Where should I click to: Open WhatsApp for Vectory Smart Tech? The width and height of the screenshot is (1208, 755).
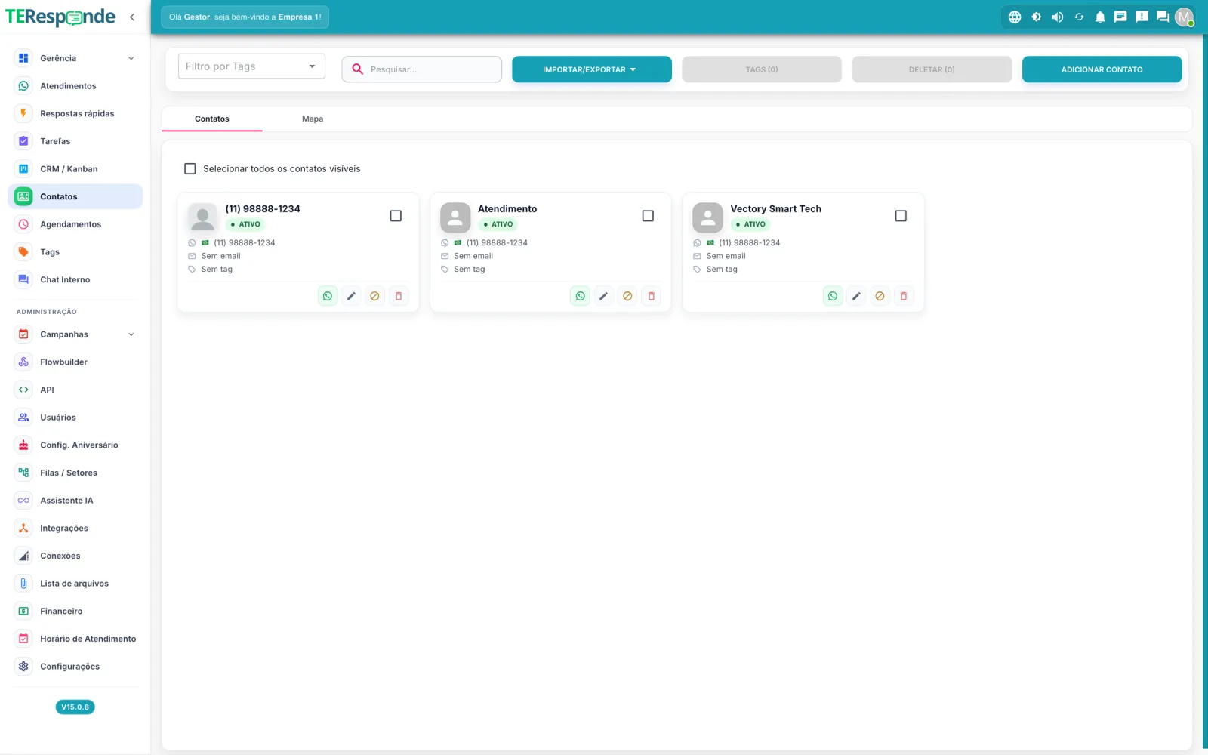point(832,296)
